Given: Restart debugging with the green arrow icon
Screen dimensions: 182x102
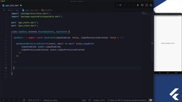Looking at the screenshot, I should (x=142, y=5).
